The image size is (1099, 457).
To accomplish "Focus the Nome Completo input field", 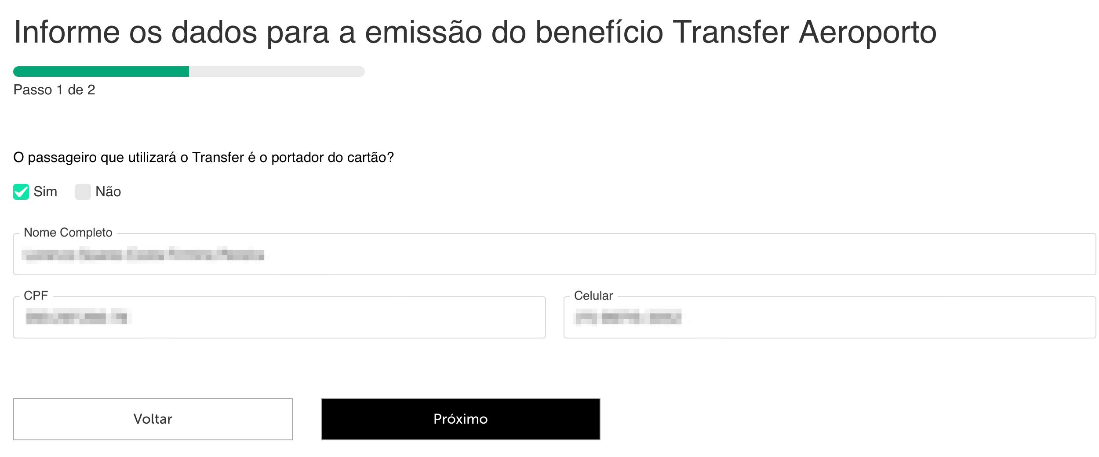I will click(x=554, y=254).
